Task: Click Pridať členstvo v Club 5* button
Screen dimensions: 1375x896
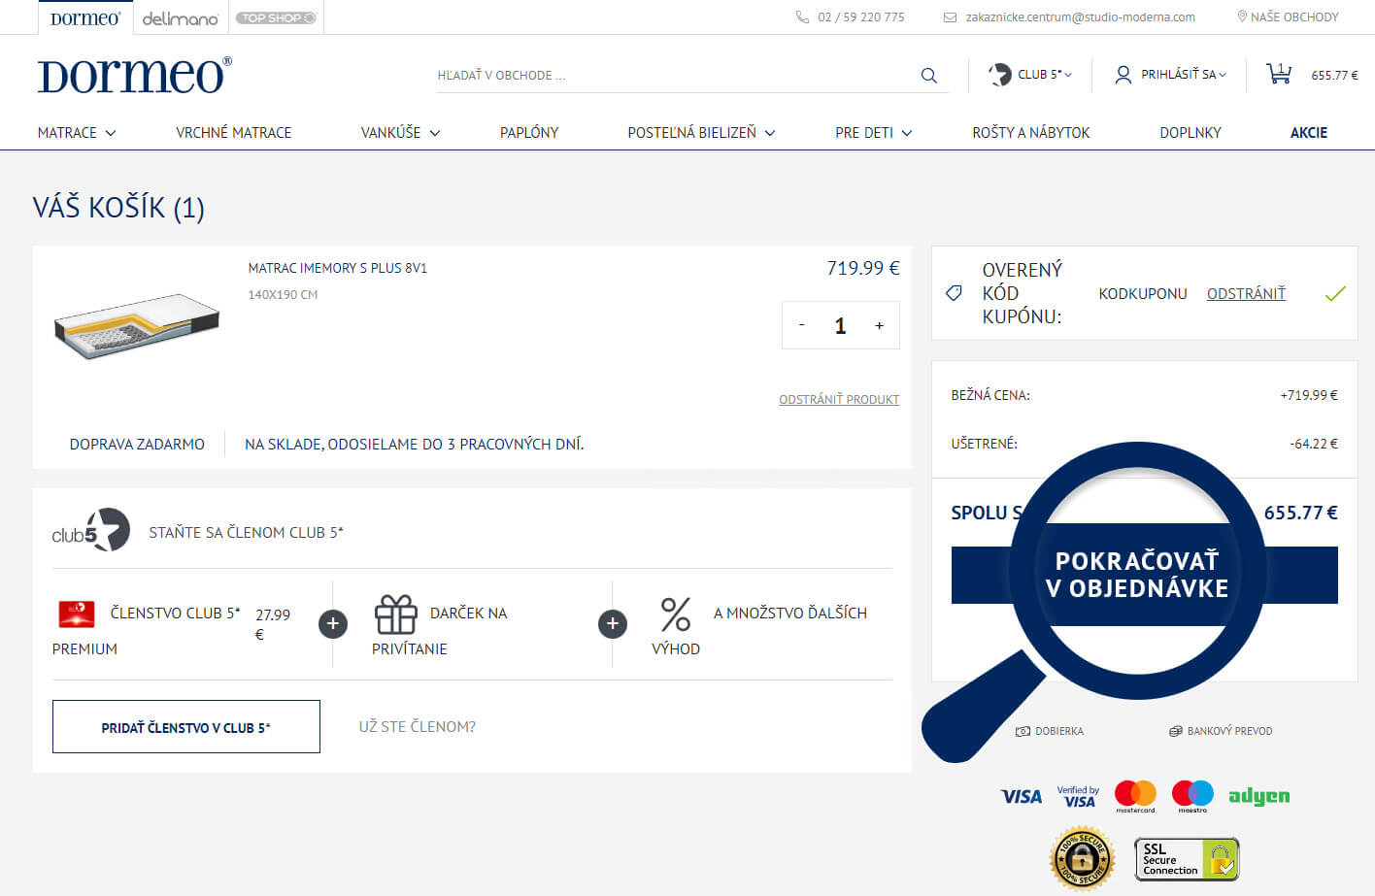Action: [186, 727]
